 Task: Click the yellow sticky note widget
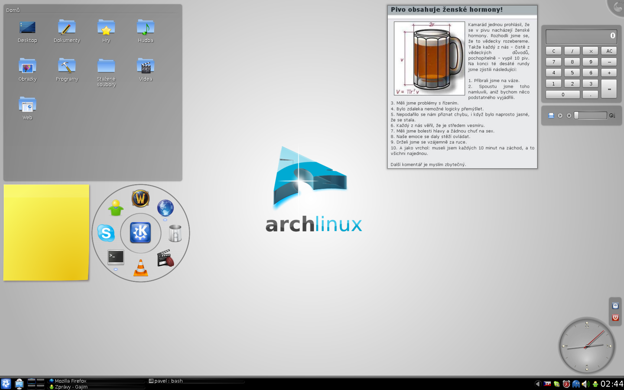pos(46,233)
